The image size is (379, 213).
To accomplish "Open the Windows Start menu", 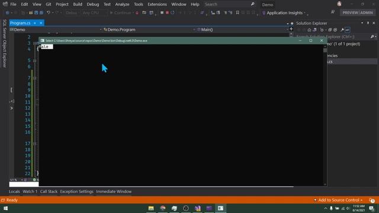I will coord(5,208).
